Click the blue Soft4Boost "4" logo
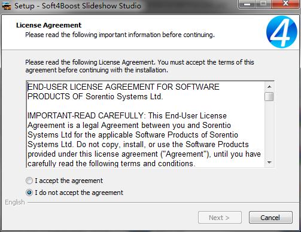 (282, 32)
